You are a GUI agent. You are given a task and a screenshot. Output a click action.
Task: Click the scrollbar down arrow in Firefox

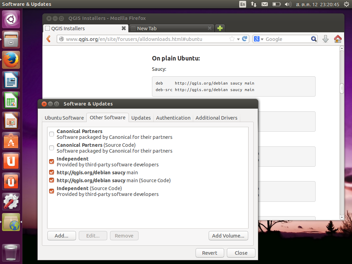coord(342,217)
